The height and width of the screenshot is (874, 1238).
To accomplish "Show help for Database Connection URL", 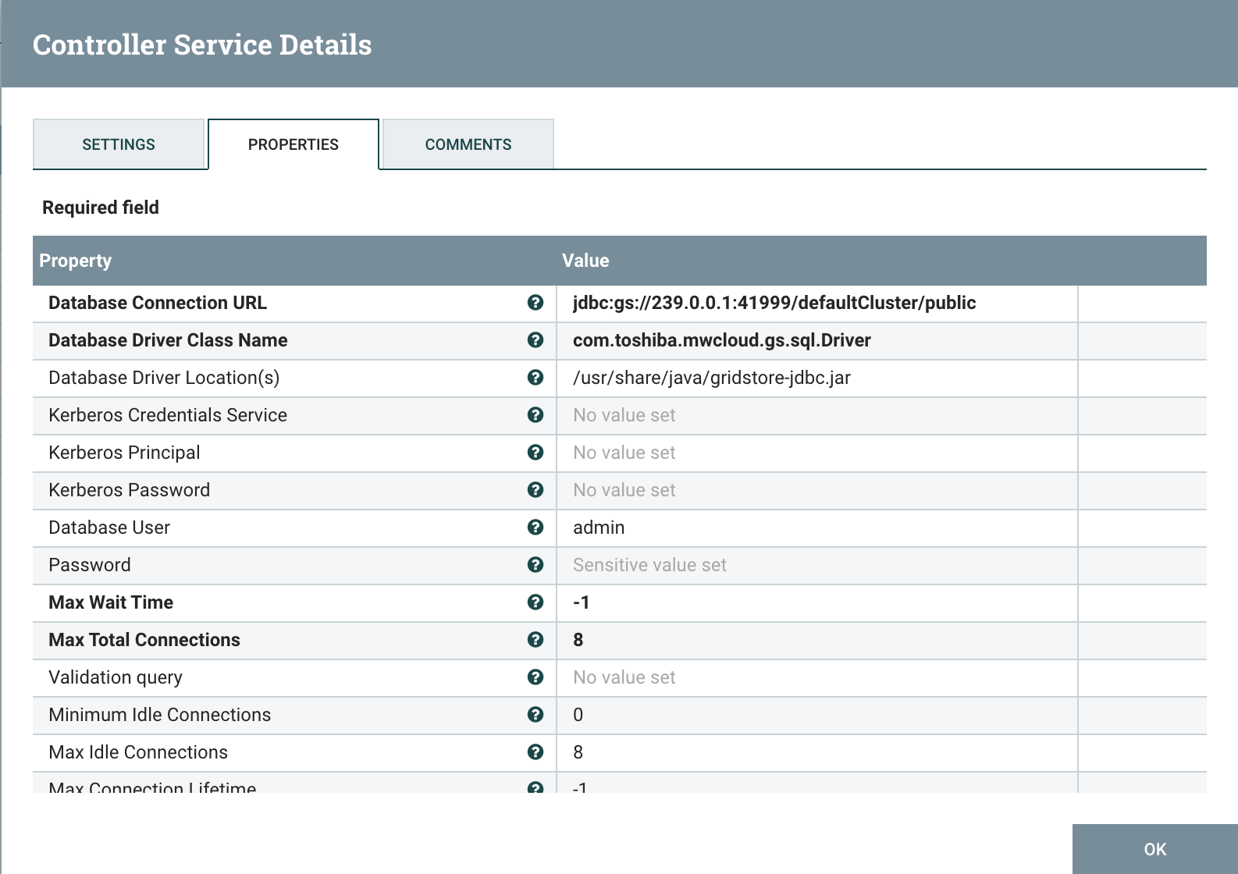I will pos(535,303).
